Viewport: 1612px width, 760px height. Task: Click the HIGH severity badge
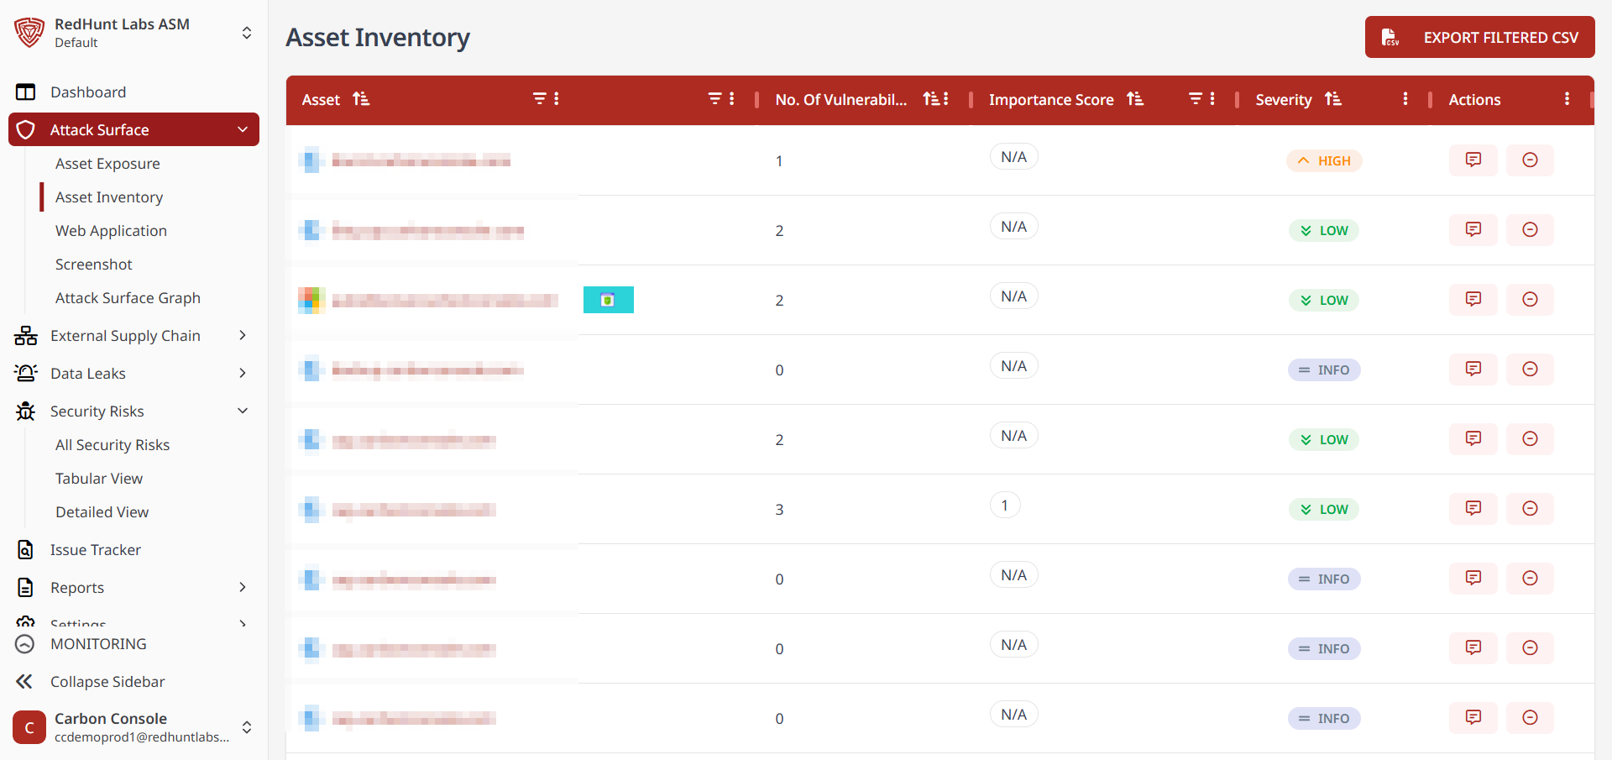(x=1324, y=160)
